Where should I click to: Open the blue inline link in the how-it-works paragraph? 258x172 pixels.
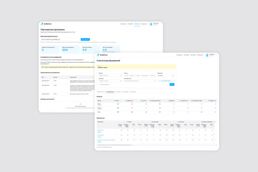(x=49, y=60)
